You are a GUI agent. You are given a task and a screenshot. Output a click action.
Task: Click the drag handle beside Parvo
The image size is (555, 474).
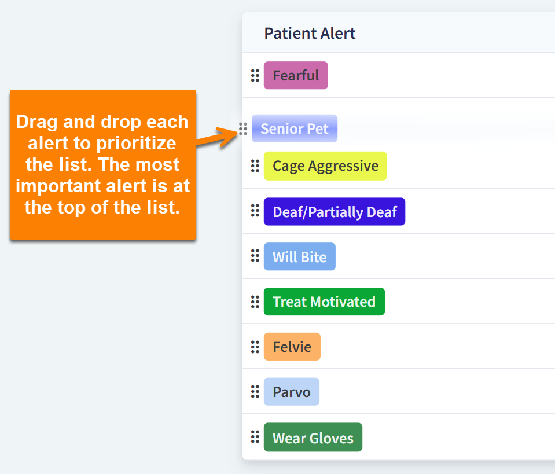click(x=255, y=392)
